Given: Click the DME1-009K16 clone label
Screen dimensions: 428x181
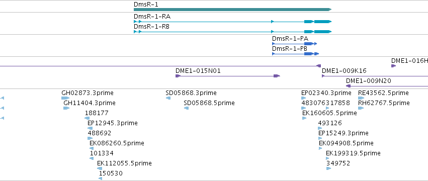Looking at the screenshot, I should [344, 71].
